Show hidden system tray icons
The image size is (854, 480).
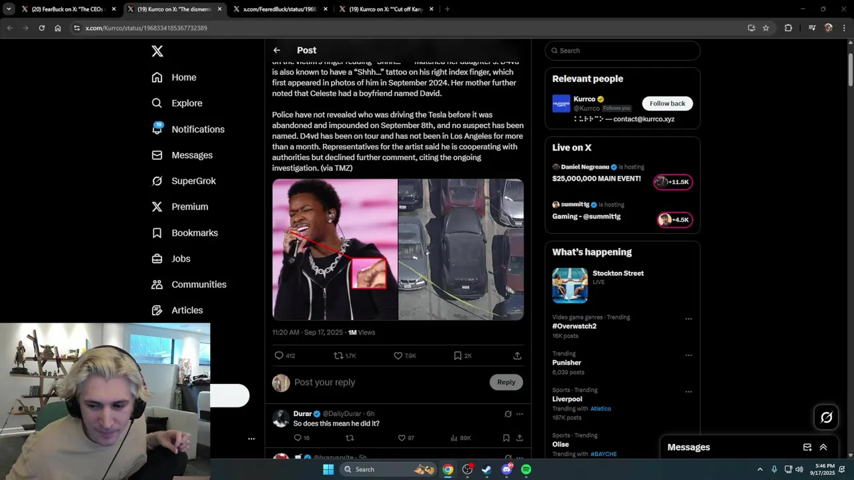tap(760, 469)
